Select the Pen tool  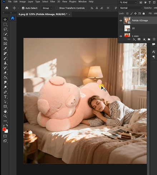pyautogui.click(x=5, y=92)
